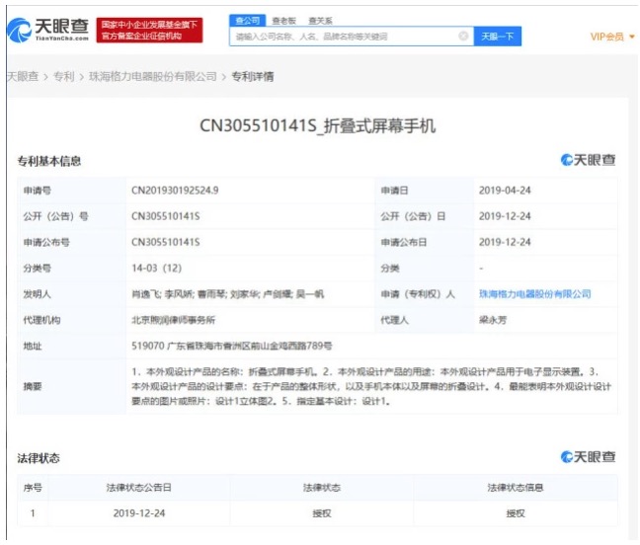
Task: Select the 专利详情 breadcrumb text
Action: pyautogui.click(x=253, y=76)
